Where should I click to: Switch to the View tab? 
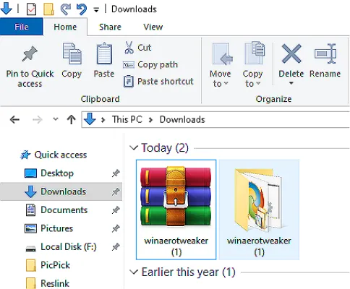[153, 27]
